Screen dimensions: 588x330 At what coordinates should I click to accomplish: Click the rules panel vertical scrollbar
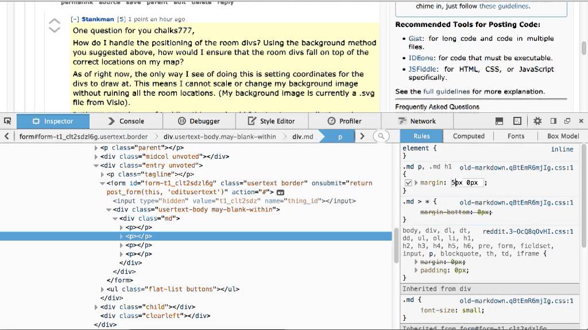(x=583, y=195)
